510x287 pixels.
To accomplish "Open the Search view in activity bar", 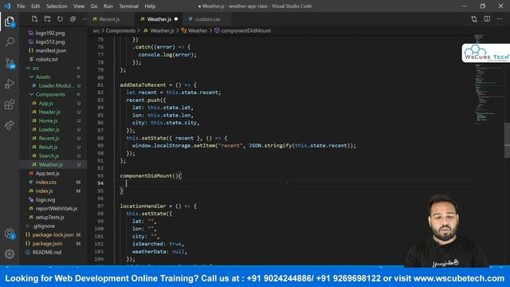I will (x=10, y=42).
